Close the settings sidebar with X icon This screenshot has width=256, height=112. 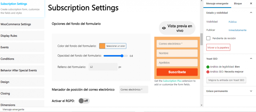point(251,3)
